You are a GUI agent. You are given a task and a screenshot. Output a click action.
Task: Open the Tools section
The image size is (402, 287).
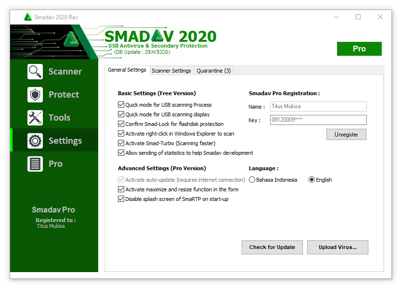[x=60, y=117]
